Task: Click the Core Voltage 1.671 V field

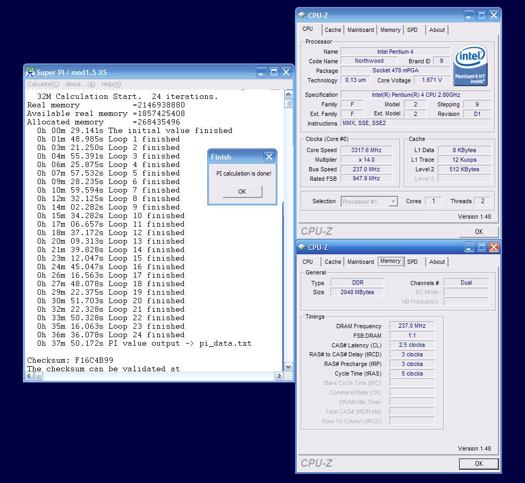Action: tap(432, 80)
